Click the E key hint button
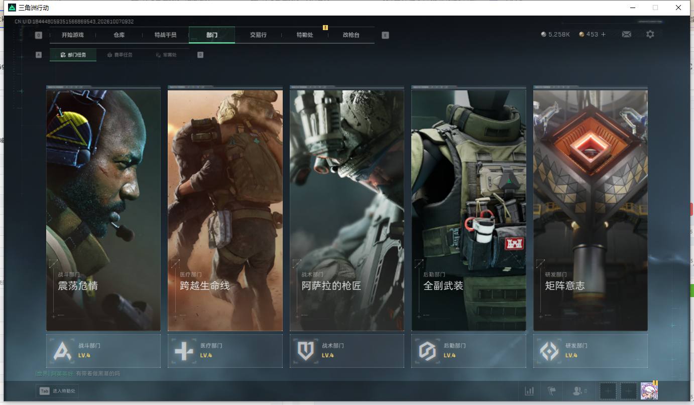 click(x=385, y=35)
